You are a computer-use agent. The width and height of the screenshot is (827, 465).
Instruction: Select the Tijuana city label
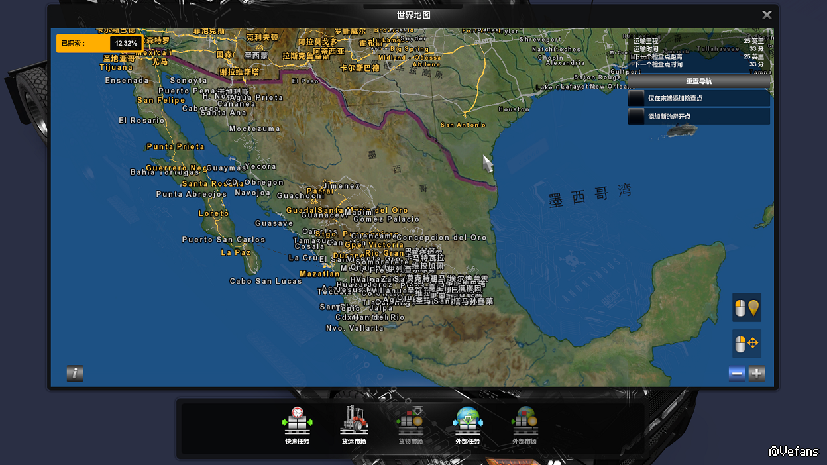[x=117, y=67]
